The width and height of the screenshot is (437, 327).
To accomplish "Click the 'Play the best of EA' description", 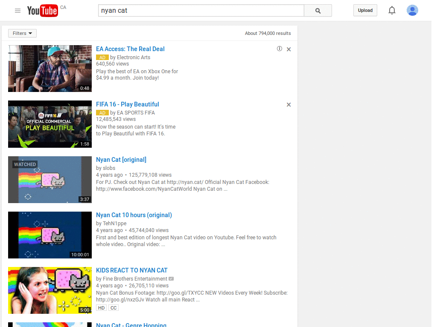I will 137,75.
